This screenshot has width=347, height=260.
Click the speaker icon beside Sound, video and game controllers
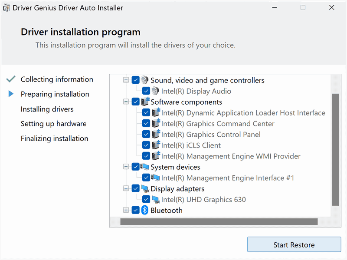145,80
